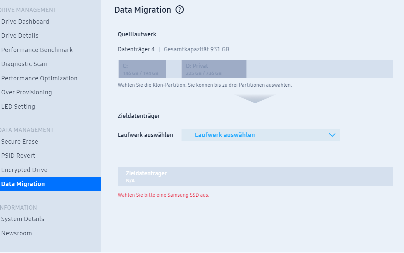
Task: Select the C: partition for cloning
Action: 142,69
